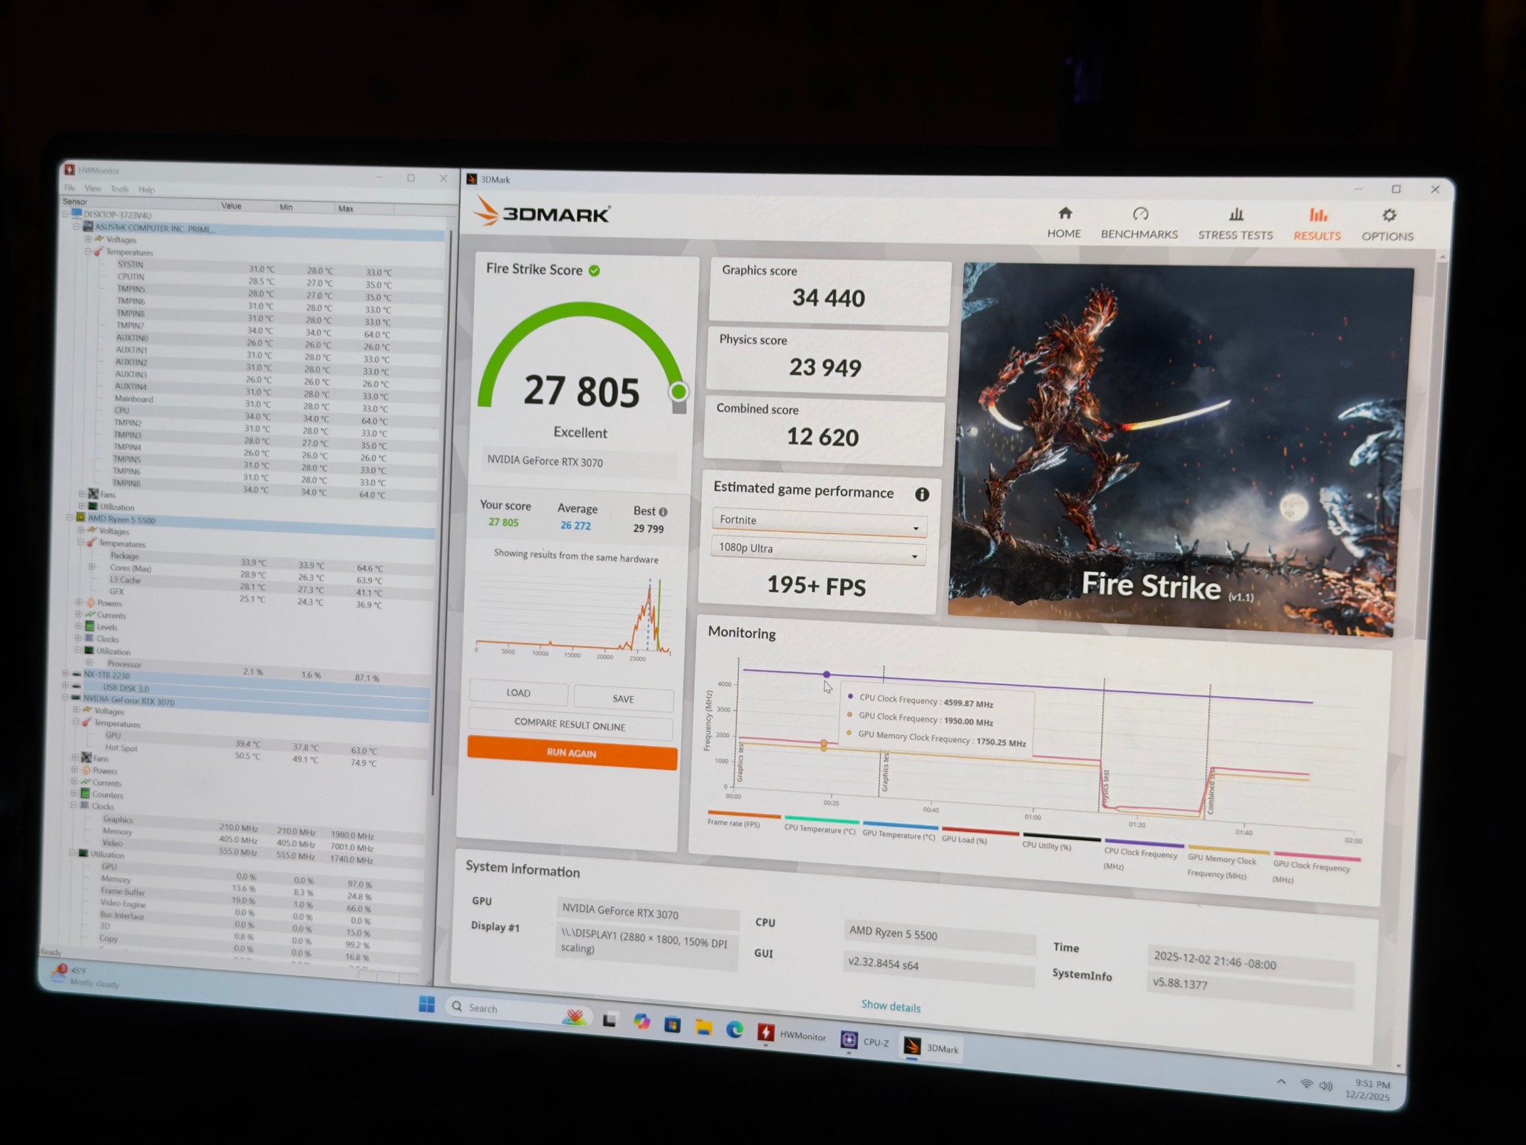Open the HOME tab in 3DMark
This screenshot has width=1526, height=1145.
click(1064, 223)
